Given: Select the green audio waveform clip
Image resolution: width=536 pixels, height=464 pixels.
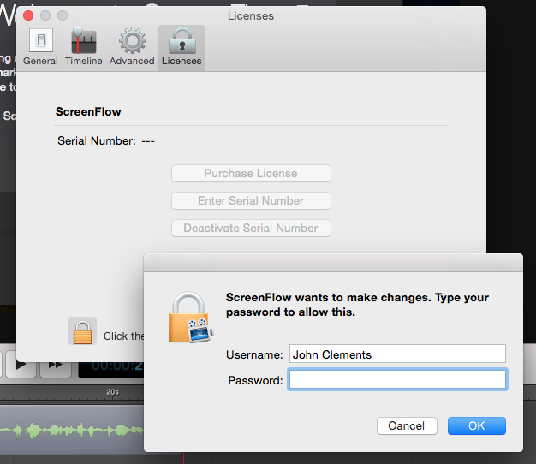Looking at the screenshot, I should pyautogui.click(x=72, y=430).
